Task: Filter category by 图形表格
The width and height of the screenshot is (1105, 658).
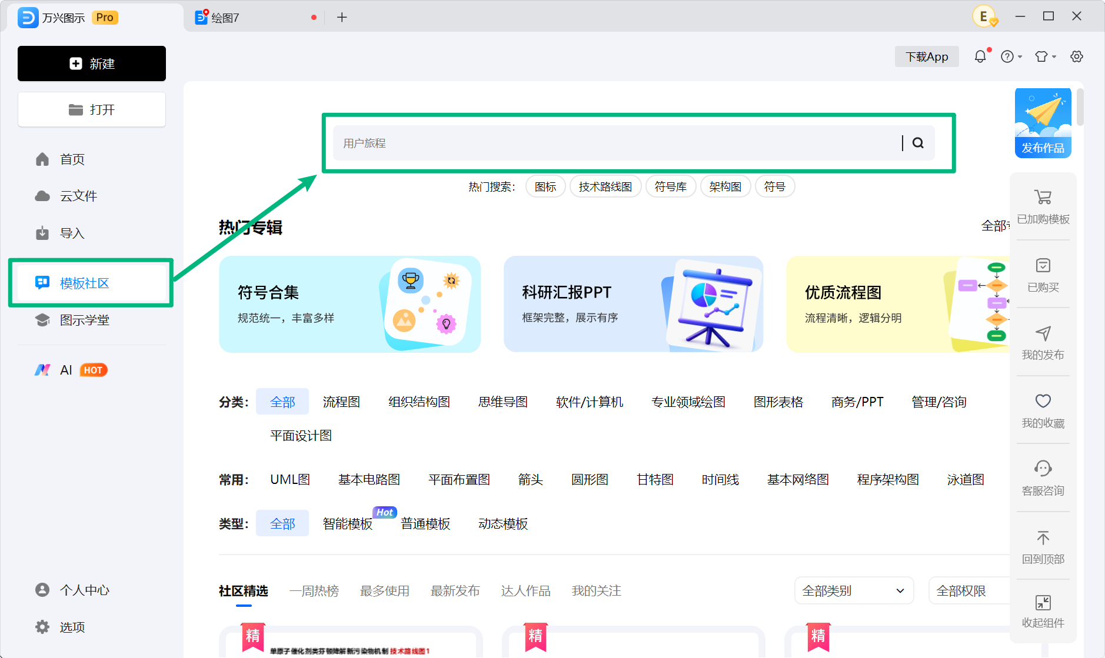Action: tap(778, 402)
